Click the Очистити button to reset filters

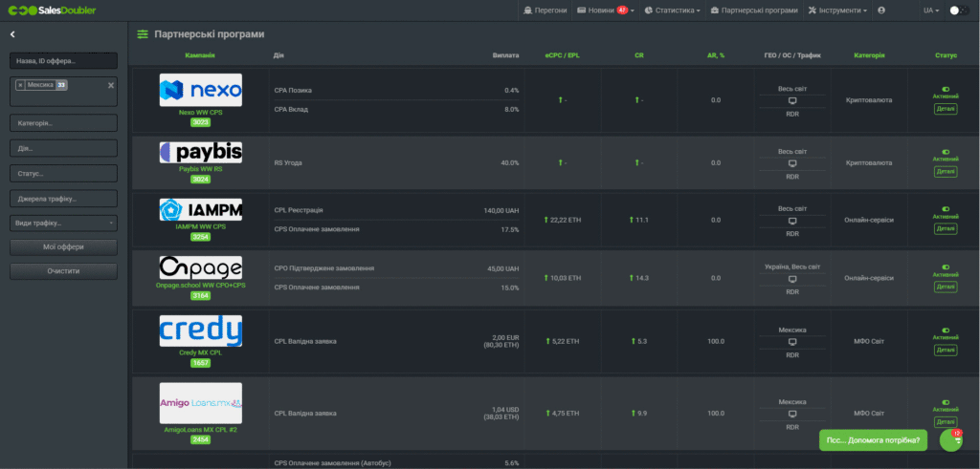[63, 270]
